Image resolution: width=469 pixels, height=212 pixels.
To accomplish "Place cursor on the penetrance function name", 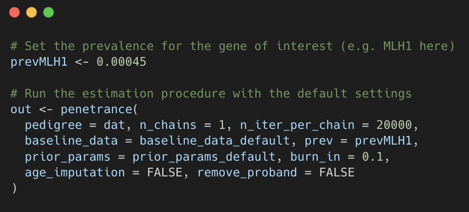I will click(x=96, y=109).
